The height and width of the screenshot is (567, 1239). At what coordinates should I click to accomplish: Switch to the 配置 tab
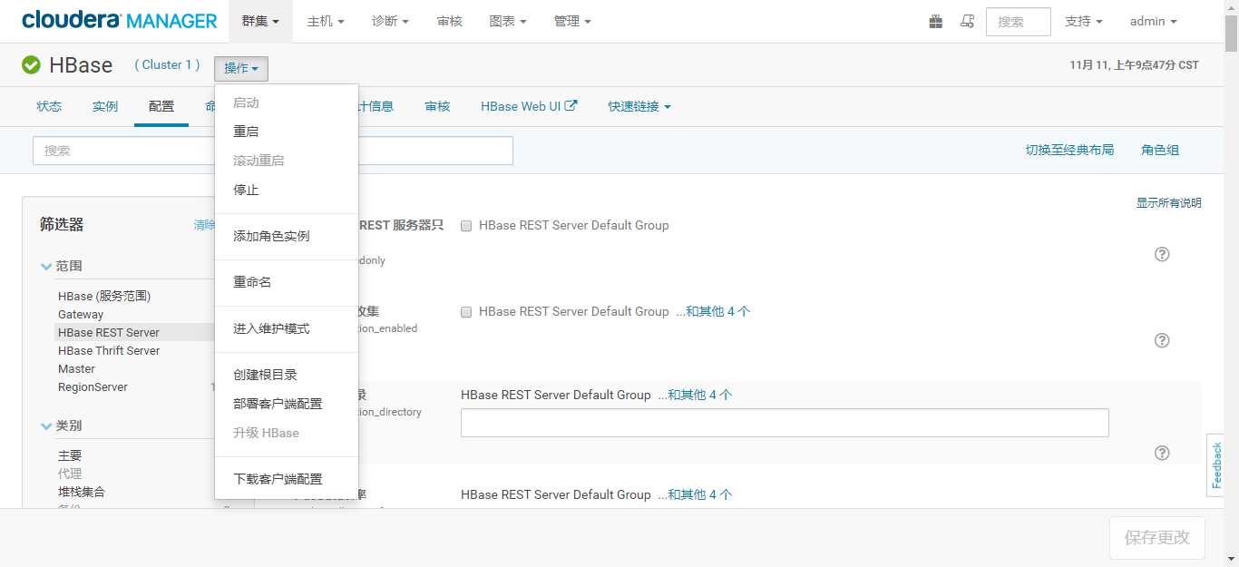(161, 106)
